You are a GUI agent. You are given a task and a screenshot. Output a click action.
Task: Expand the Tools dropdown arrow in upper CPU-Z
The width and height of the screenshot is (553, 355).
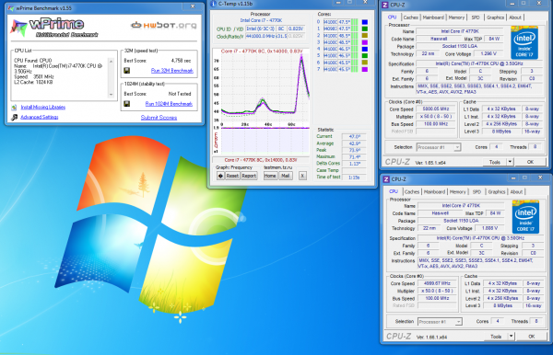(510, 162)
